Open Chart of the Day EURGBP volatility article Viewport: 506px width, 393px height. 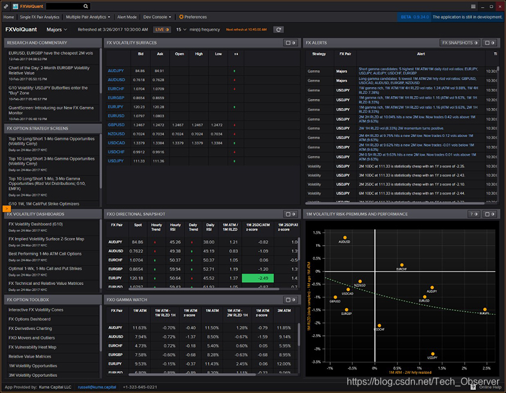(49, 71)
